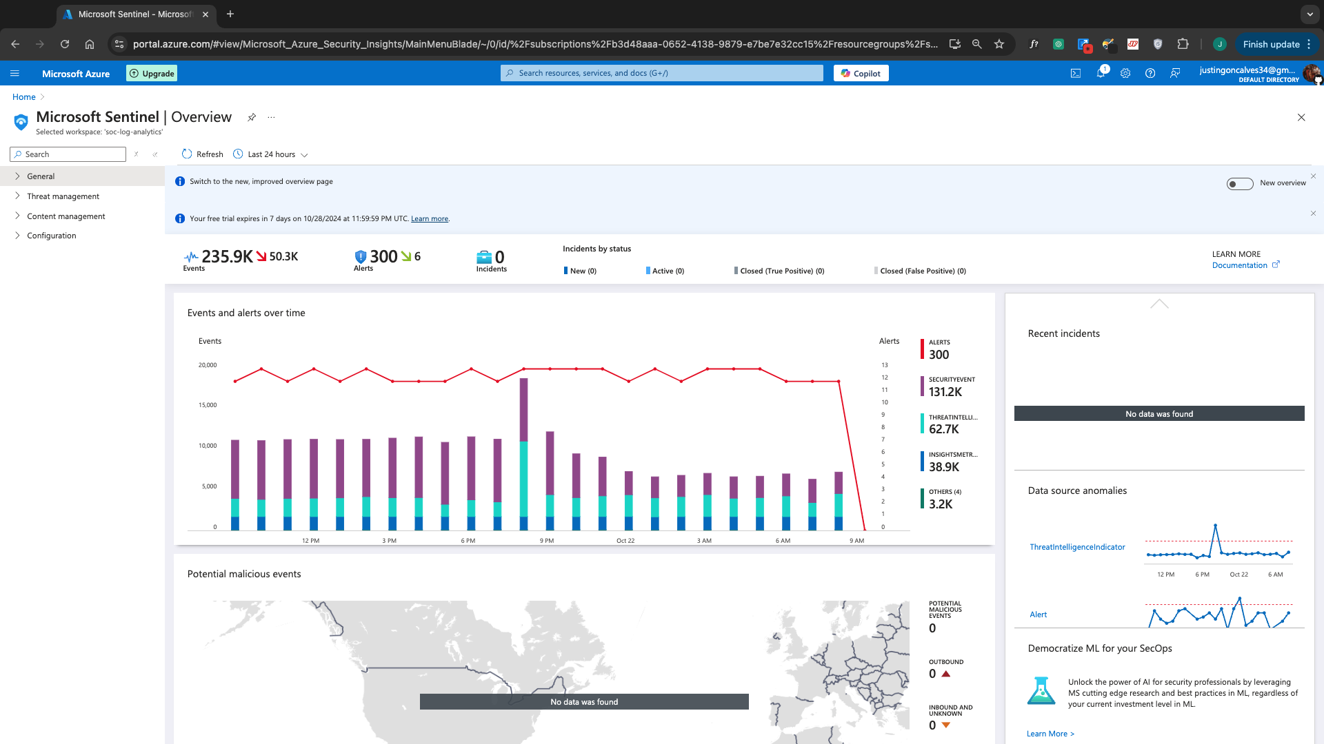This screenshot has height=744, width=1324.
Task: Click the machine learning flask icon
Action: 1041,690
